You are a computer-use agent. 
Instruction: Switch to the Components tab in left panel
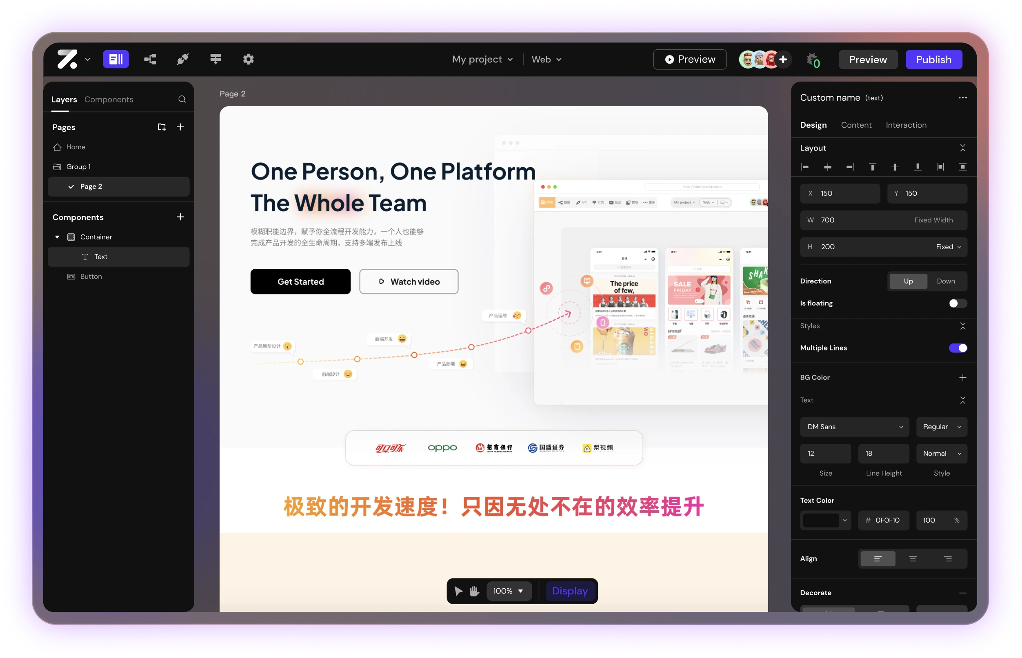point(109,99)
